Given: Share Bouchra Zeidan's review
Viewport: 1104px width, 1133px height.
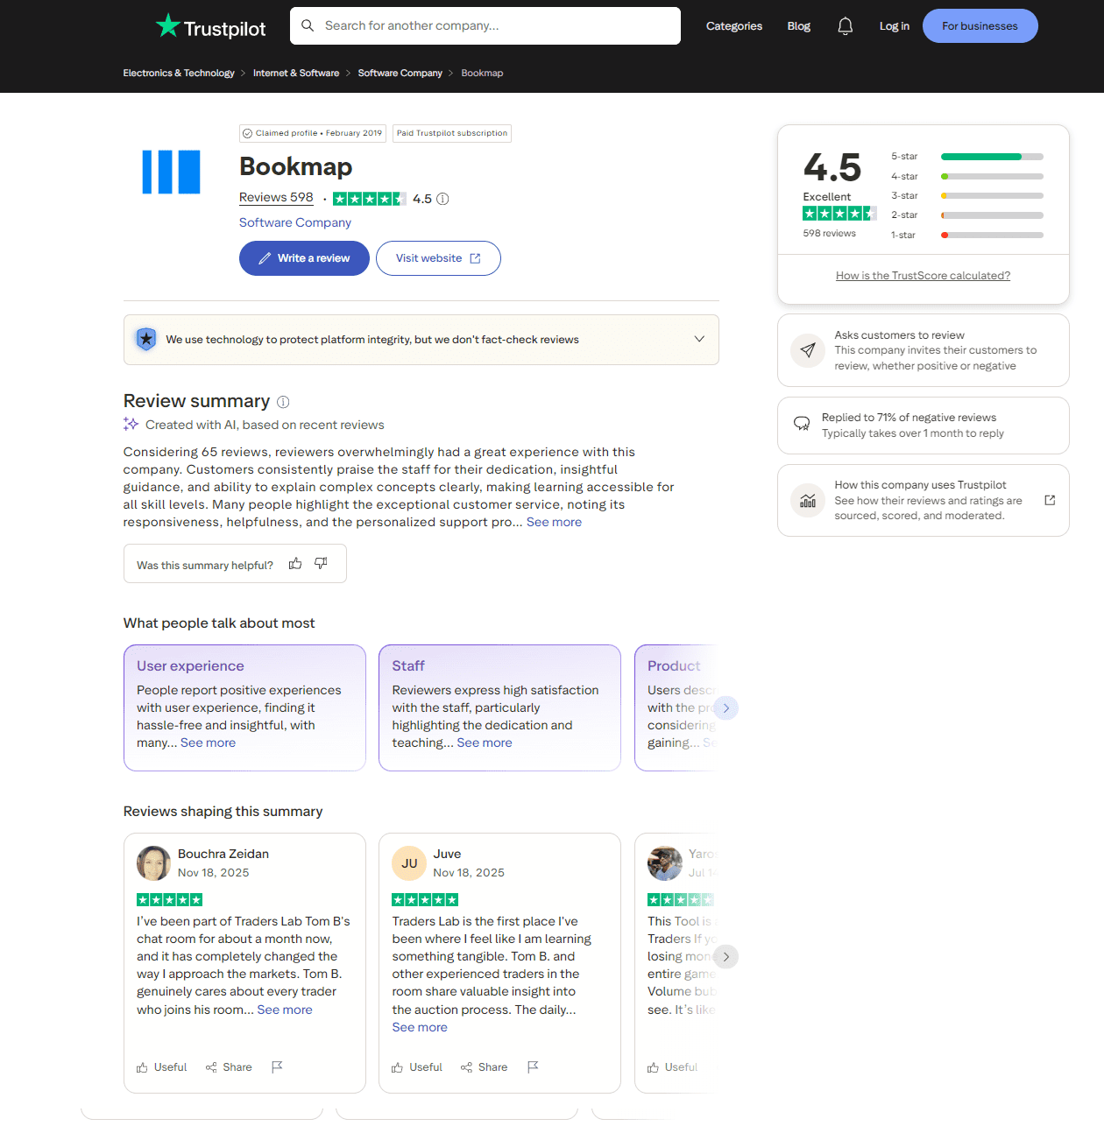Looking at the screenshot, I should tap(229, 1067).
